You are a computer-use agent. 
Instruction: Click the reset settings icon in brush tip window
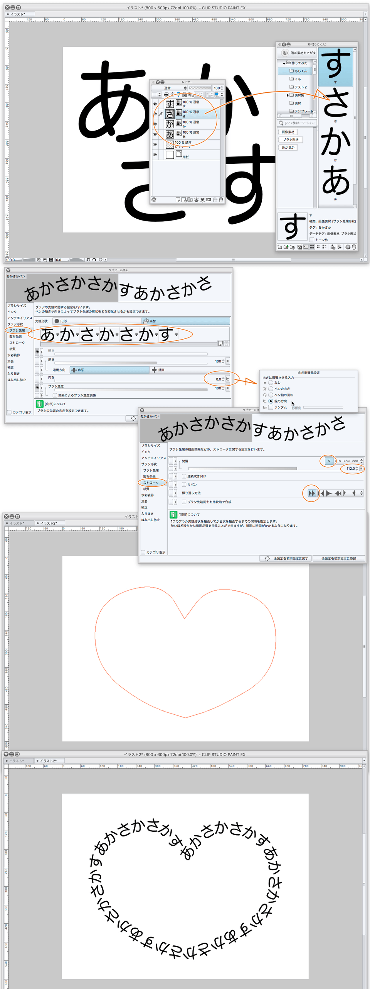coord(133,418)
